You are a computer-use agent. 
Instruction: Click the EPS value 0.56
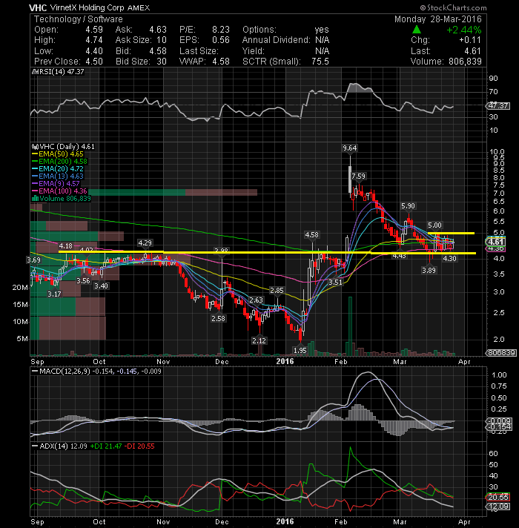click(221, 40)
